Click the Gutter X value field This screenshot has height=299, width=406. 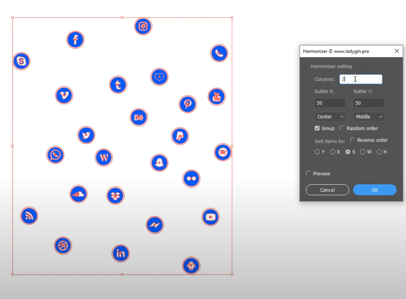(330, 103)
